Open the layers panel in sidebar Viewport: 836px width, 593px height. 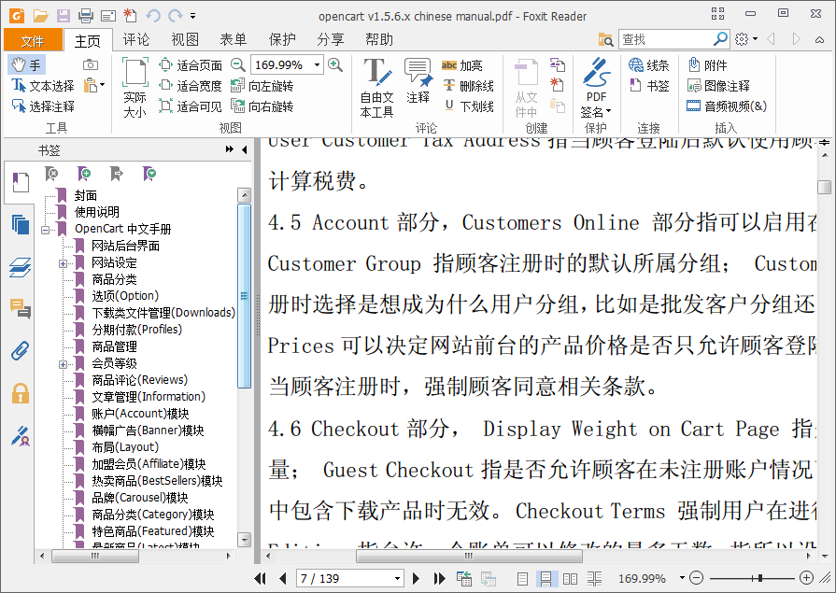click(x=21, y=267)
